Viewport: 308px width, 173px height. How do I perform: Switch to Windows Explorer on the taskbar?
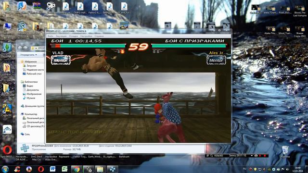(x=100, y=169)
